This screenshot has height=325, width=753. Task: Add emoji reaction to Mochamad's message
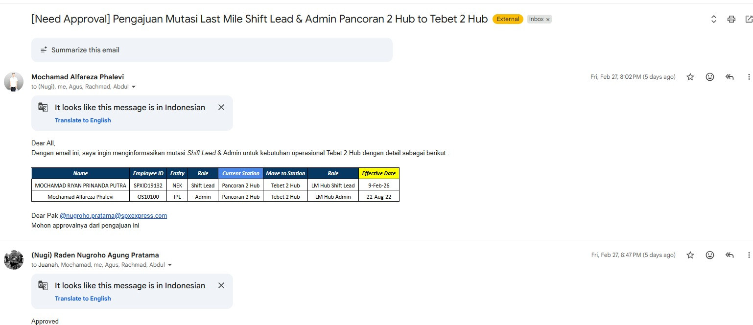[710, 77]
